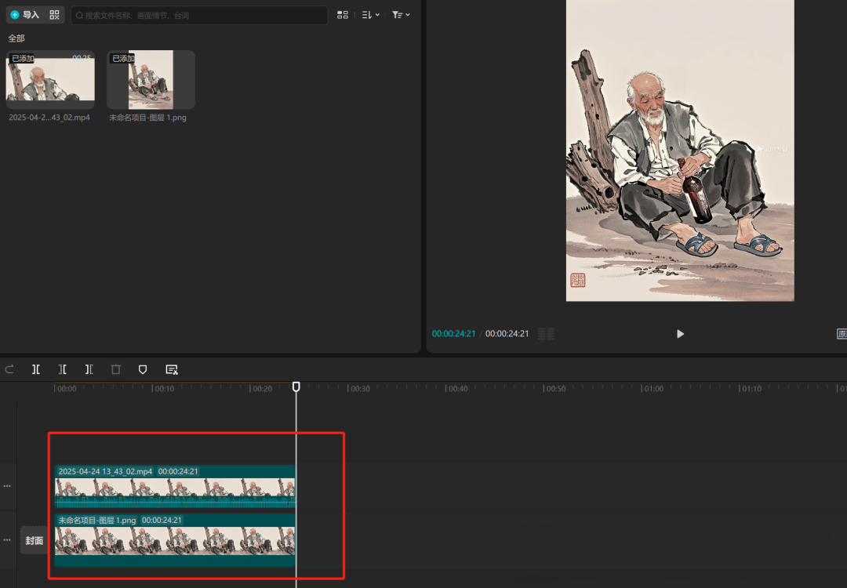Click the file name 2025-04-2...43_02.mp4

(x=49, y=117)
